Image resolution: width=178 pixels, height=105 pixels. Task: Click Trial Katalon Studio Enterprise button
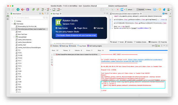[76, 35]
